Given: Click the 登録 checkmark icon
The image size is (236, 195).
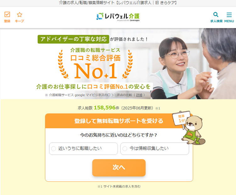Looking at the screenshot, I should (7, 15).
